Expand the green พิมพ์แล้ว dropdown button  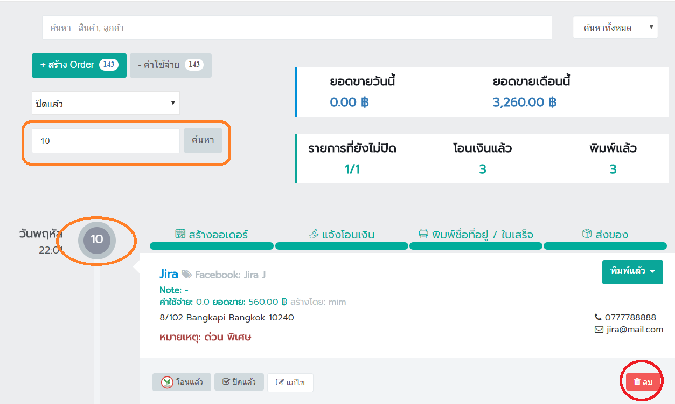(x=632, y=271)
